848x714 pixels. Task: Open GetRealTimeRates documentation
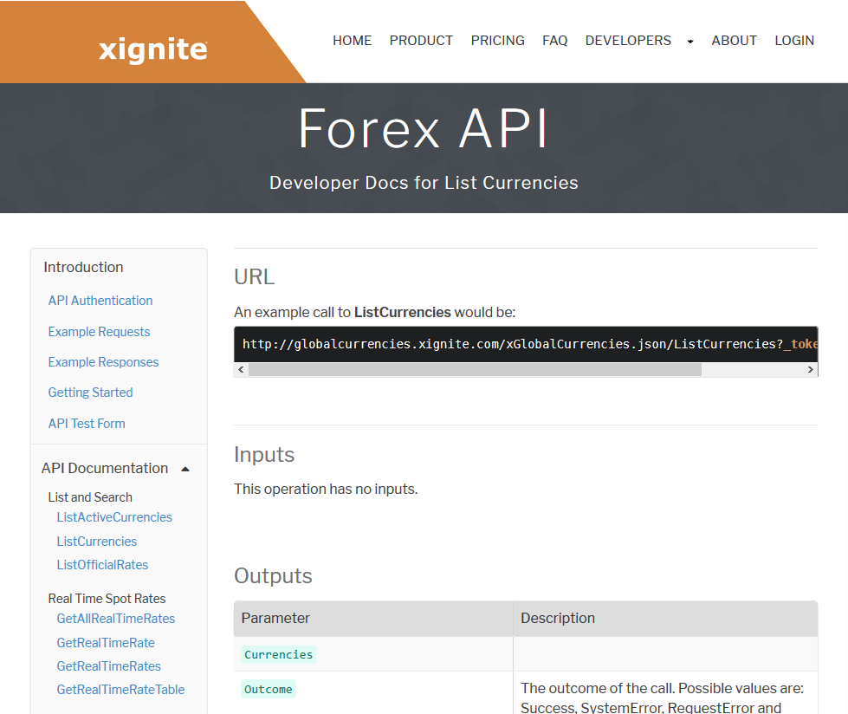(x=108, y=665)
